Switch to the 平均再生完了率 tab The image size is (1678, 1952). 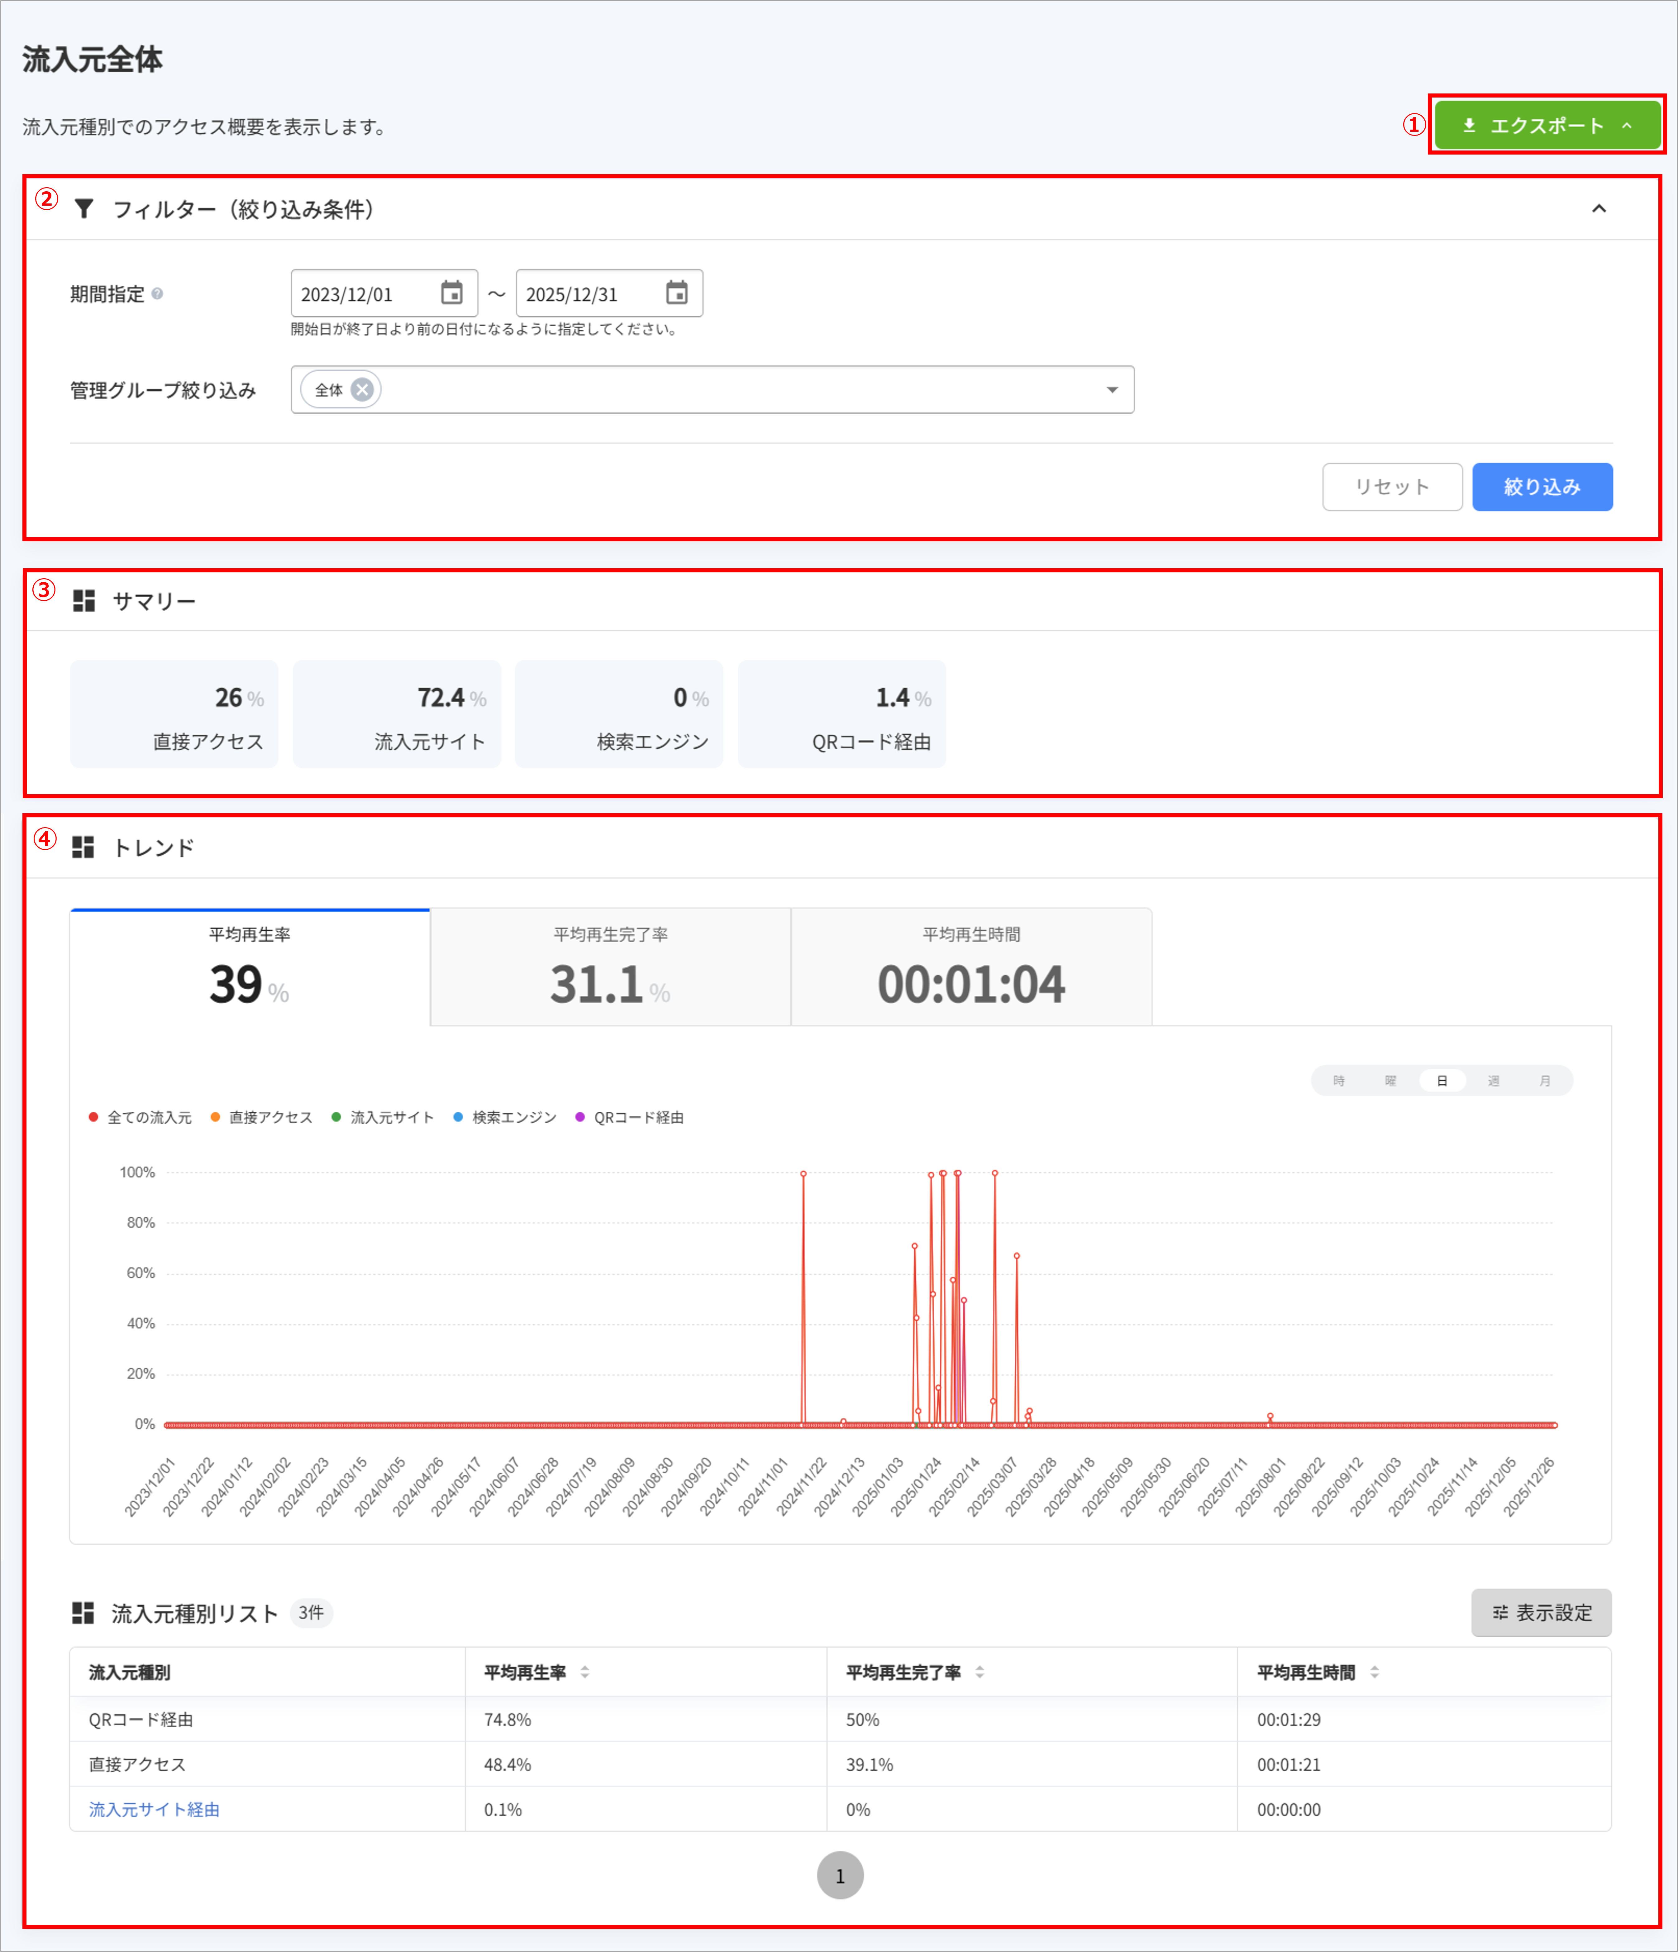(611, 967)
